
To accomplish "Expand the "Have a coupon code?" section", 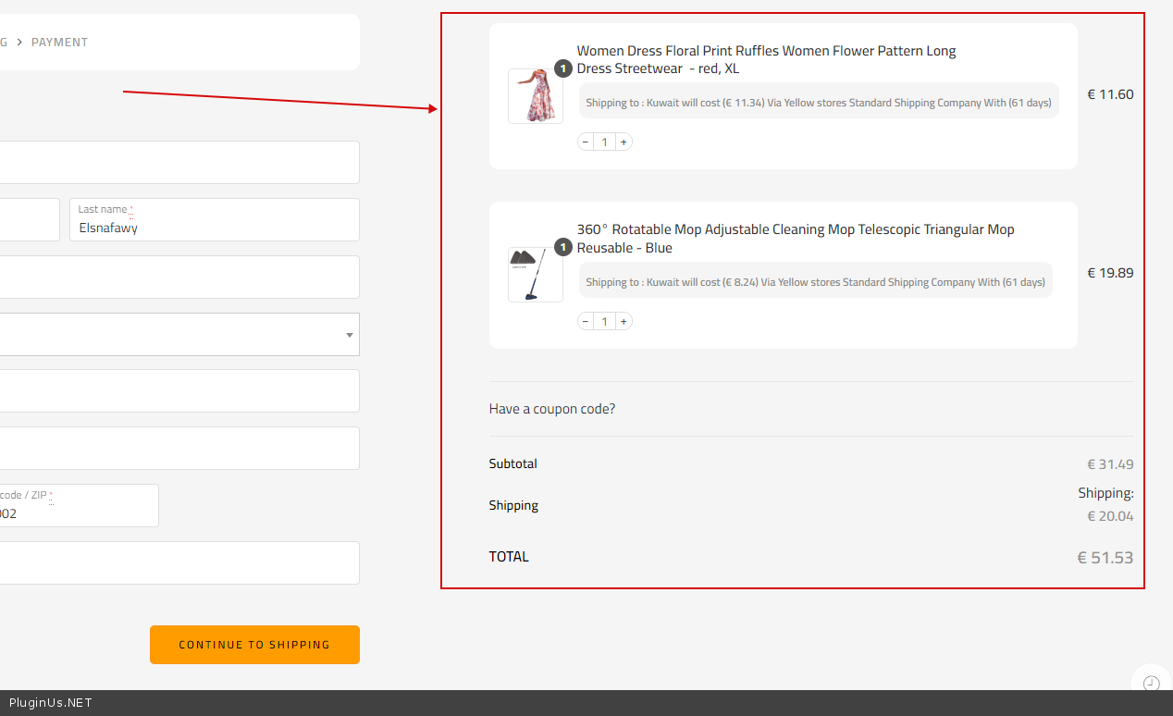I will coord(552,409).
